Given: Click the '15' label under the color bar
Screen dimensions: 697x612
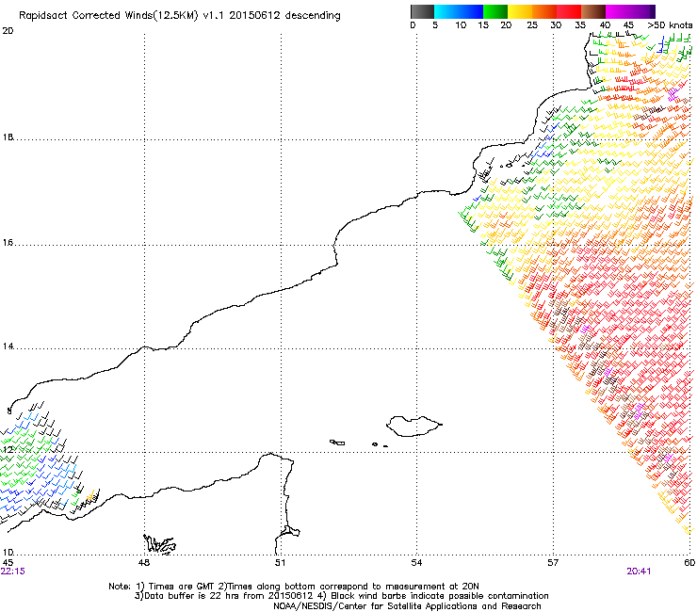Looking at the screenshot, I should coord(483,25).
